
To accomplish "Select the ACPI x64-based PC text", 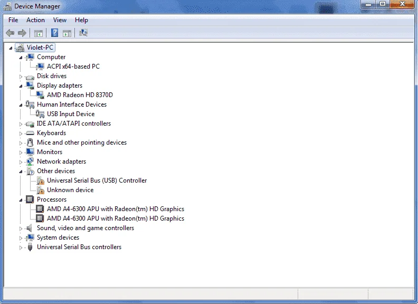I will tap(73, 66).
